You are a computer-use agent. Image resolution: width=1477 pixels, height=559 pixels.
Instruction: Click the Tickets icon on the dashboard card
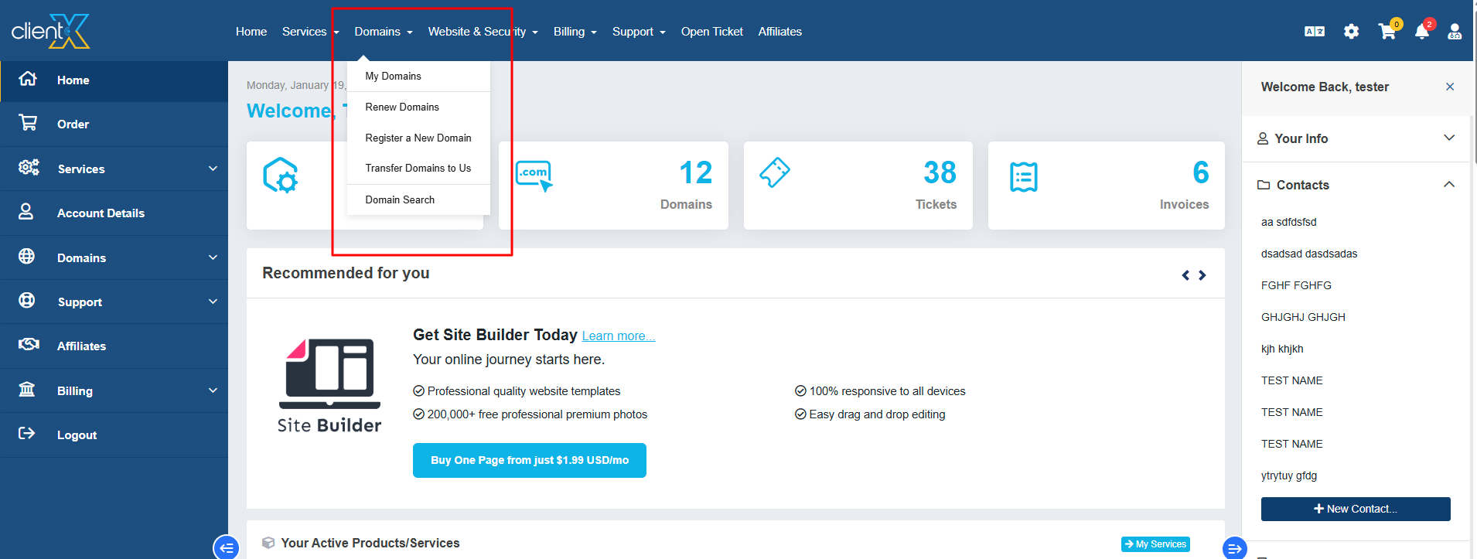point(774,172)
